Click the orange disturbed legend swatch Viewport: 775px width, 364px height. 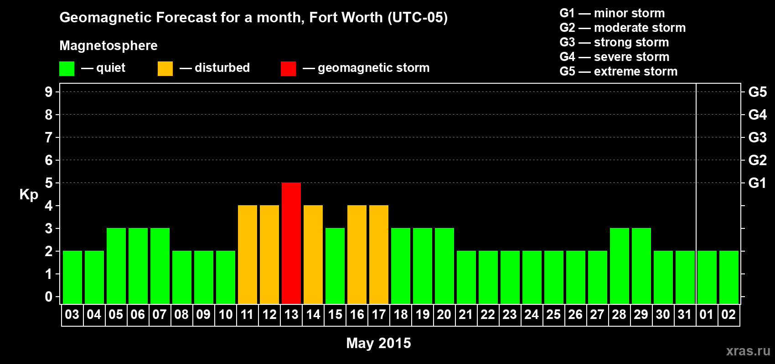(x=165, y=69)
